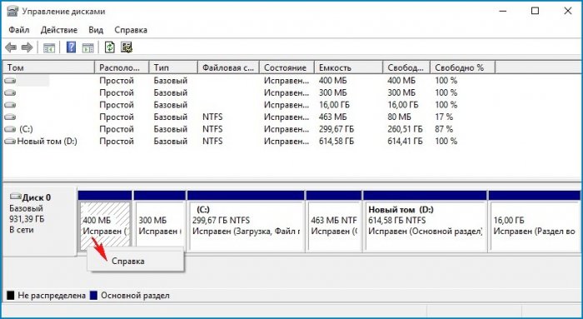Sort by the Файловая с... column header
Viewport: 583px width, 319px height.
coord(228,67)
